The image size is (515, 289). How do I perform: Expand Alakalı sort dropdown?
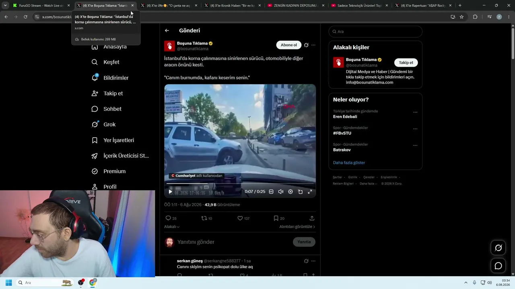pos(172,227)
